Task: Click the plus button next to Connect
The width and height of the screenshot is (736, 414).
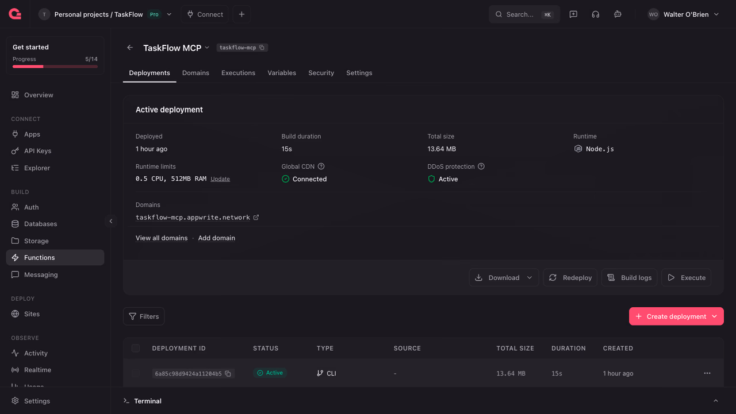Action: [x=241, y=14]
